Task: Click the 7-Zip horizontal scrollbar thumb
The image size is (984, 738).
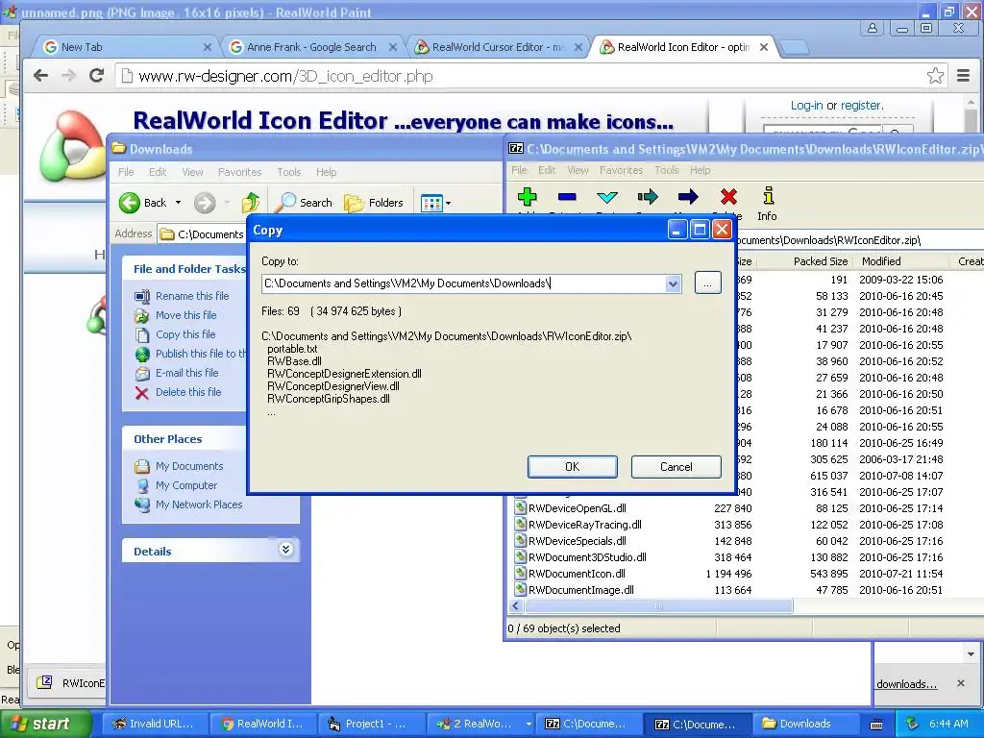Action: click(658, 606)
